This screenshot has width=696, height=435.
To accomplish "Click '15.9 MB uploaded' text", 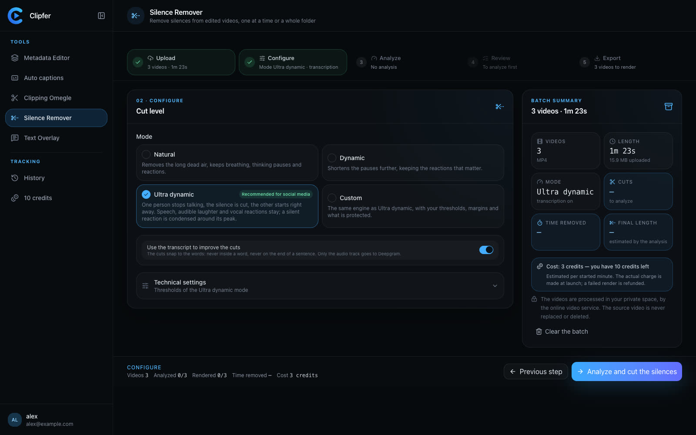I will pyautogui.click(x=630, y=160).
